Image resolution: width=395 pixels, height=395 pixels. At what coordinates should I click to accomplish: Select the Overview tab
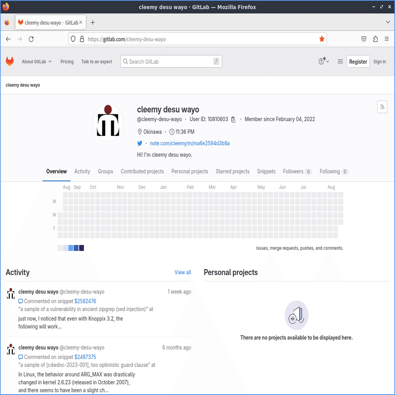tap(57, 171)
